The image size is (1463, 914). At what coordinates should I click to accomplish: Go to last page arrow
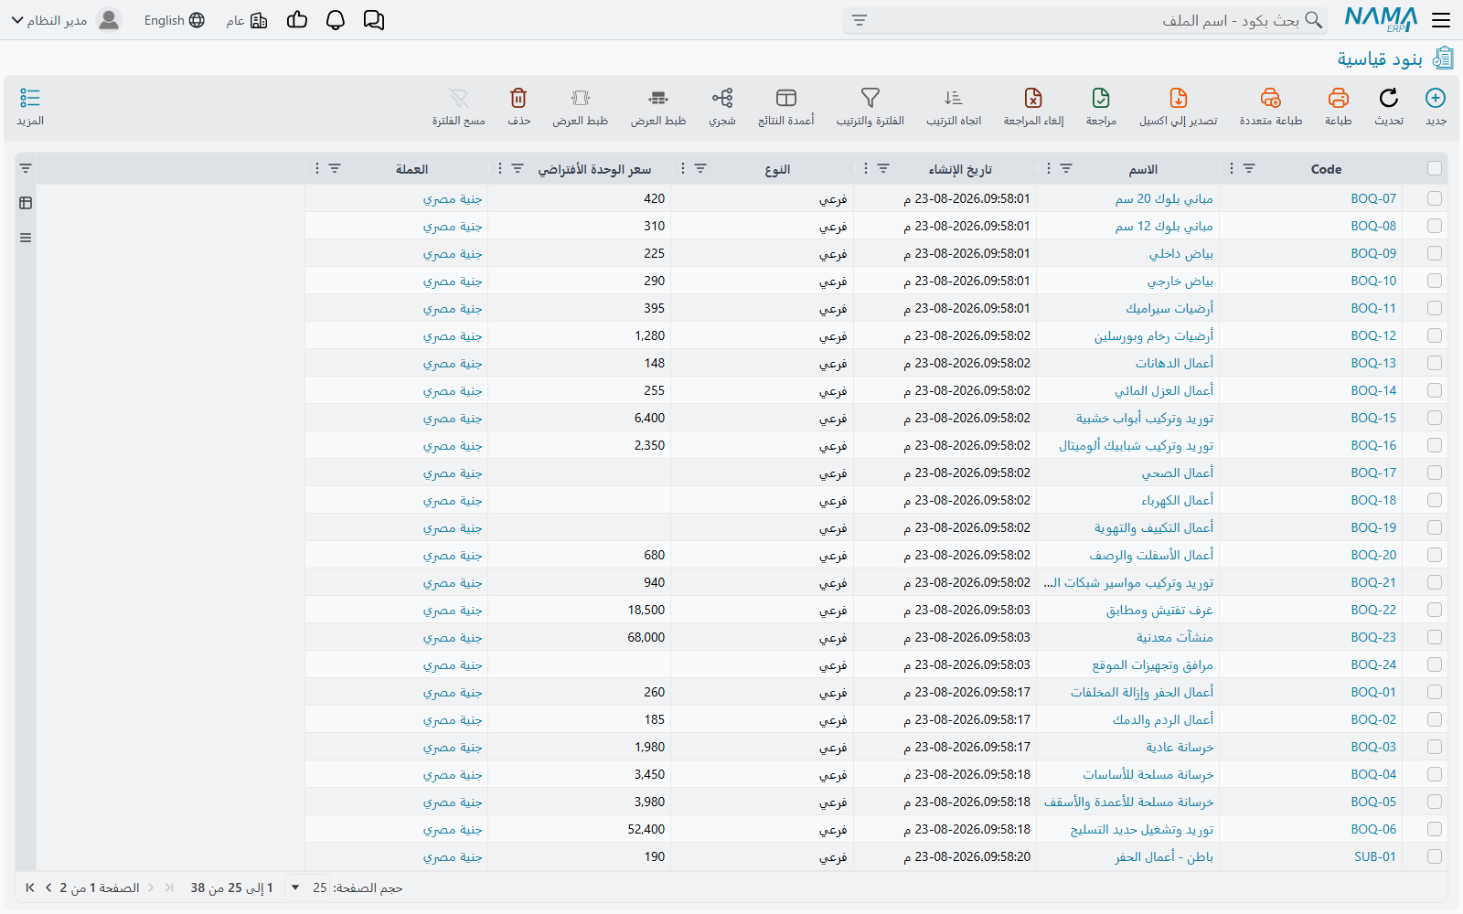point(30,887)
